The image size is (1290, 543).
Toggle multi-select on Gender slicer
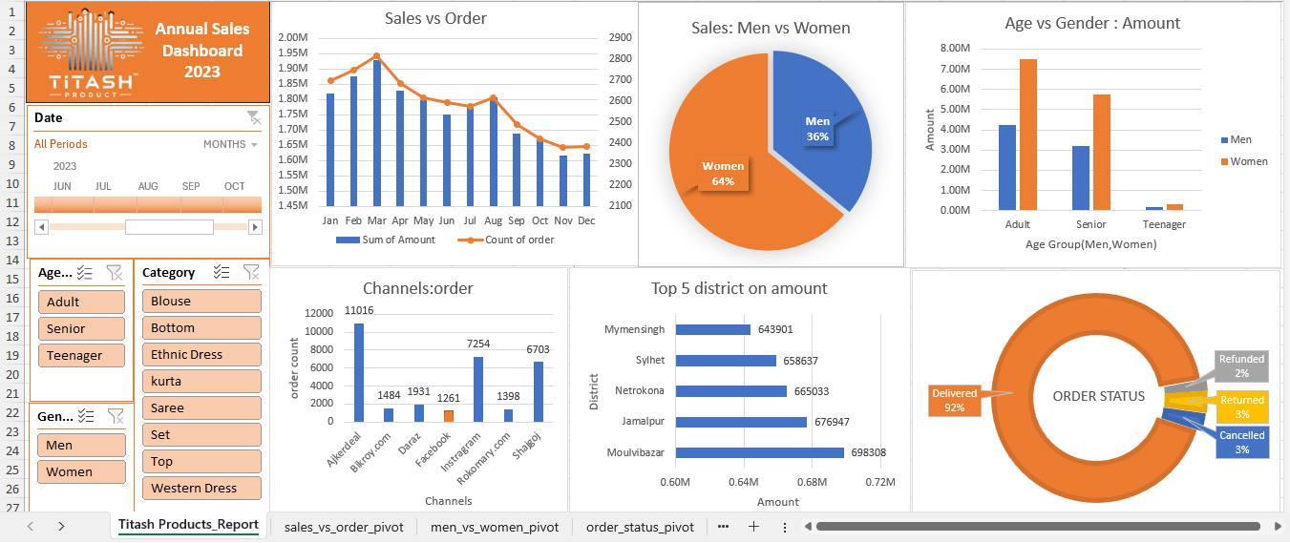tap(86, 416)
